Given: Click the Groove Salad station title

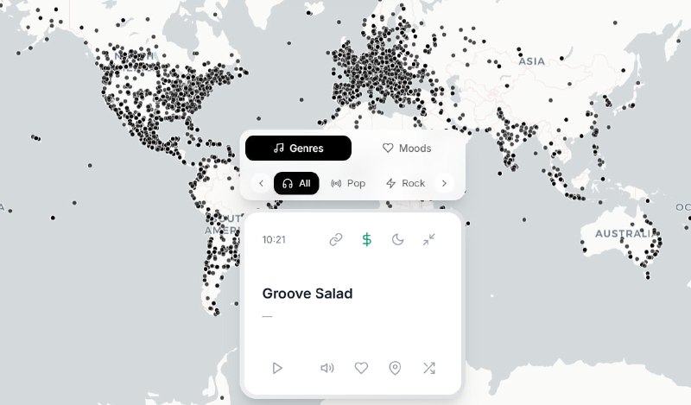Looking at the screenshot, I should click(x=307, y=294).
